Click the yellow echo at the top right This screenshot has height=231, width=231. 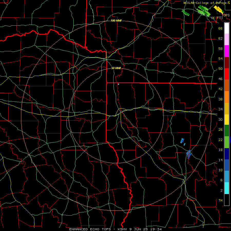[219, 9]
